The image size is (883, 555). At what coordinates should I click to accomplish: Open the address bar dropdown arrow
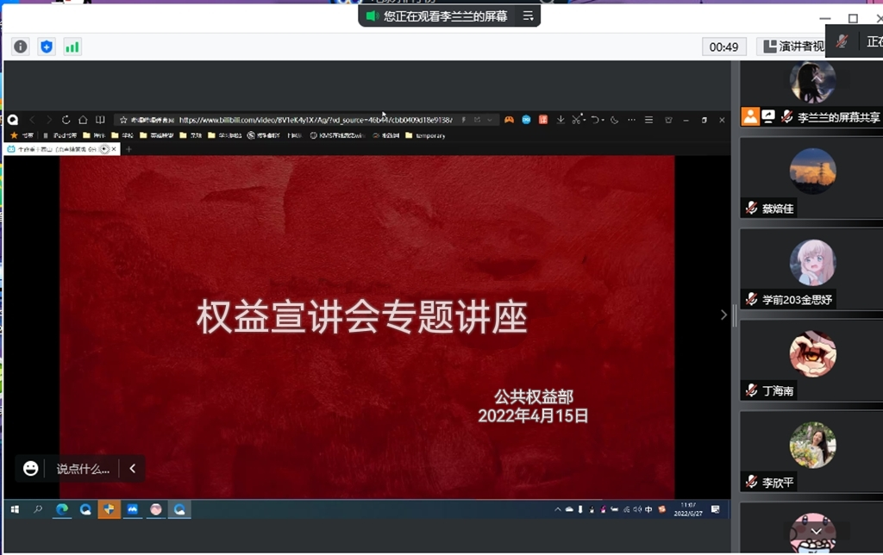click(490, 120)
